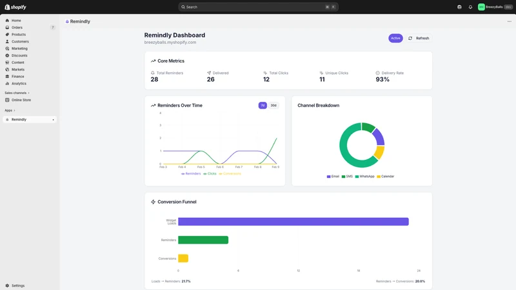The width and height of the screenshot is (516, 290).
Task: Click the Orders count badge 7
Action: click(53, 28)
